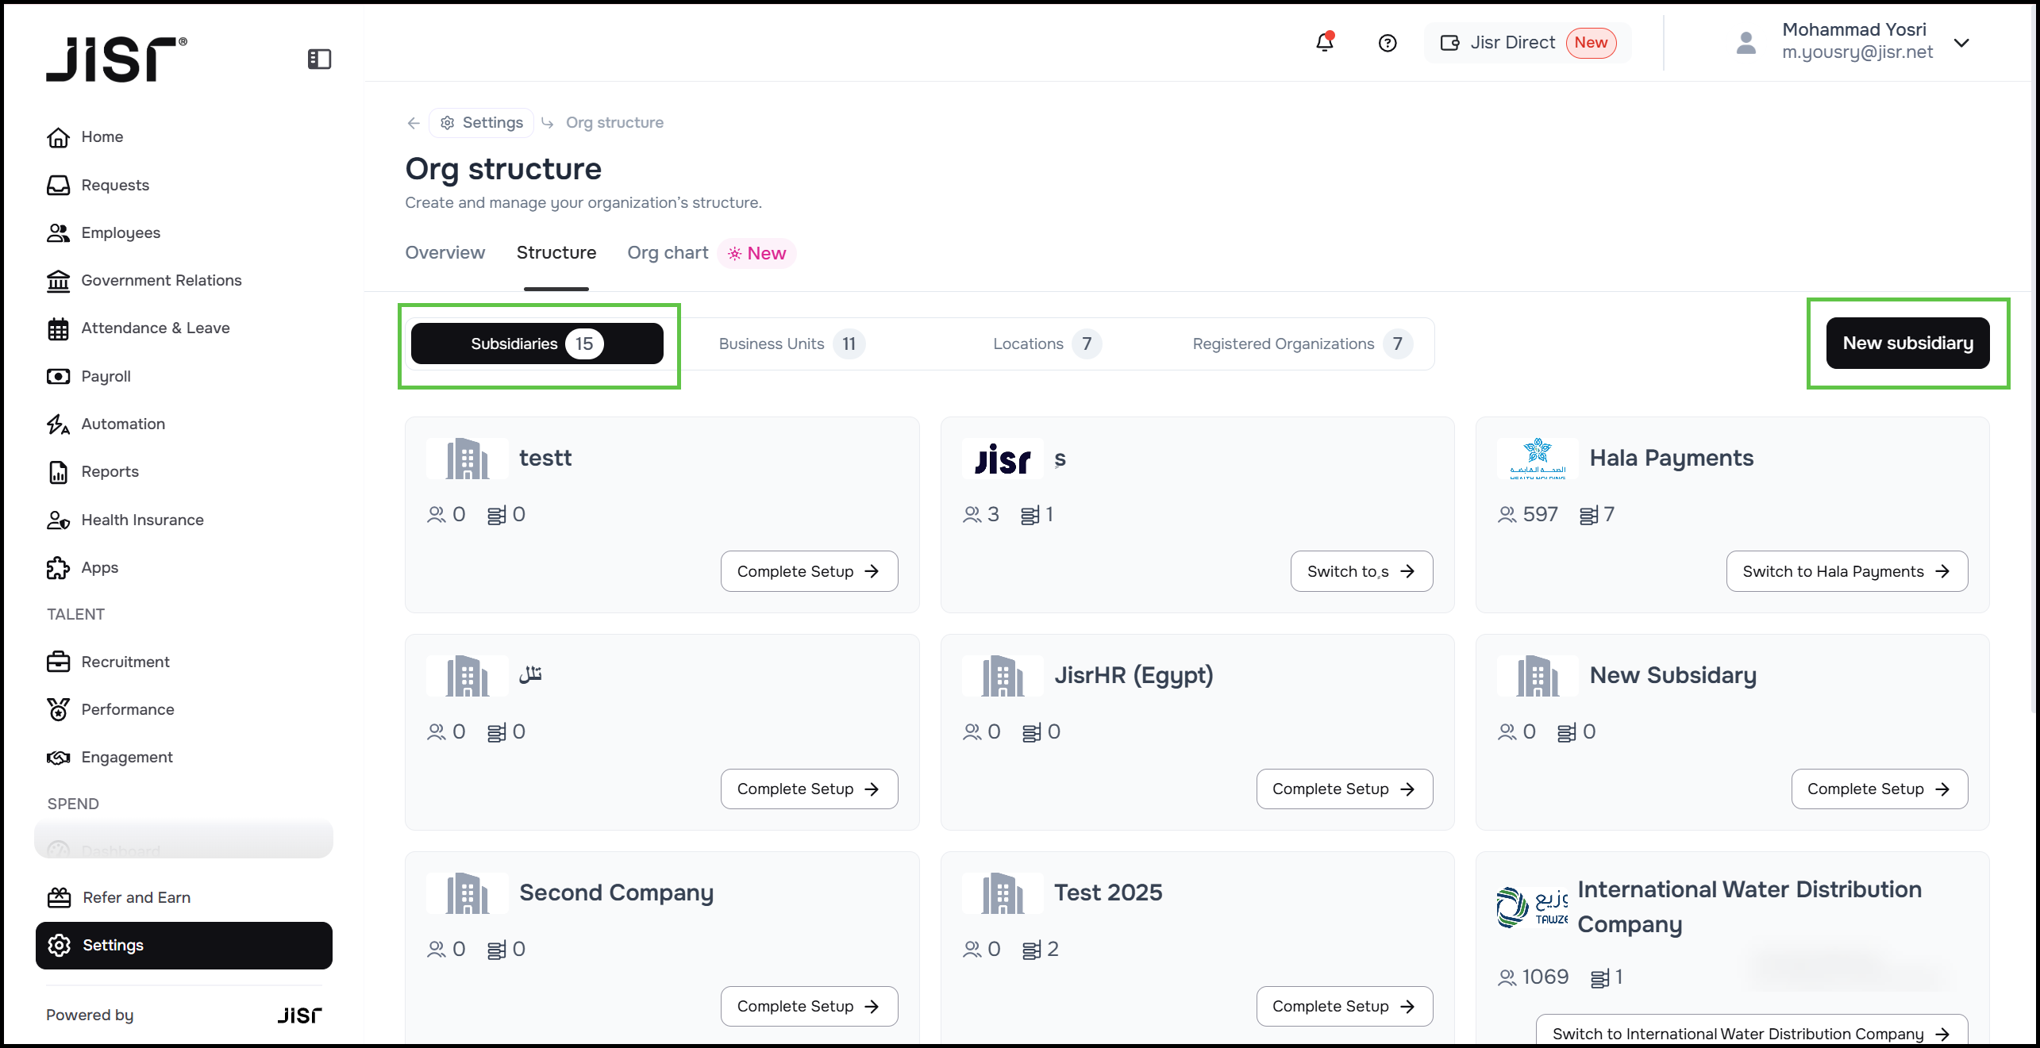The height and width of the screenshot is (1048, 2040).
Task: Go back using breadcrumb arrow
Action: point(414,123)
